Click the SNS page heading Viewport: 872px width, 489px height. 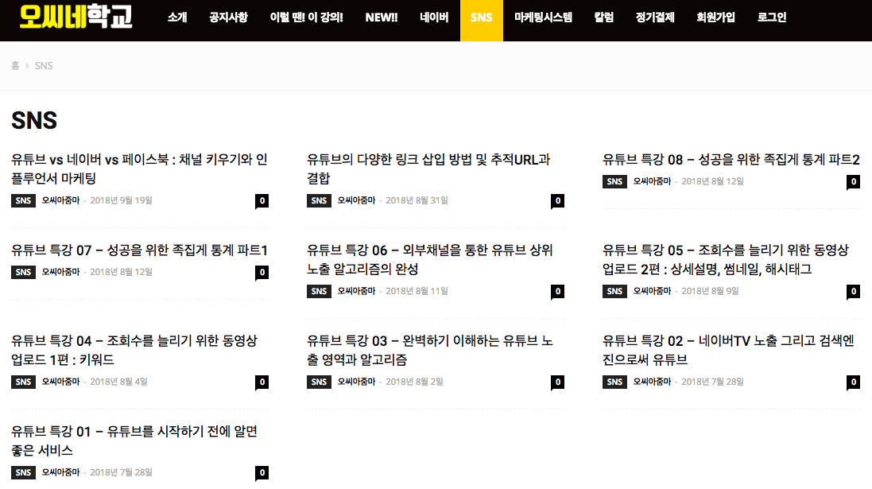[x=34, y=120]
